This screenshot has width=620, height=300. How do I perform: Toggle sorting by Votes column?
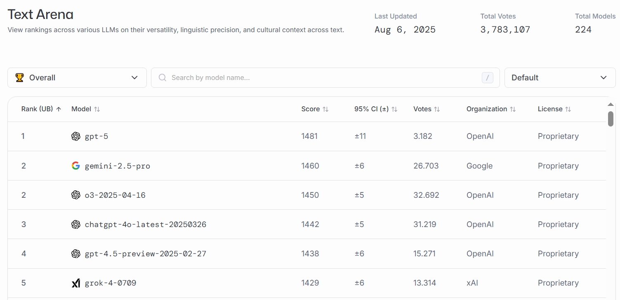click(427, 109)
